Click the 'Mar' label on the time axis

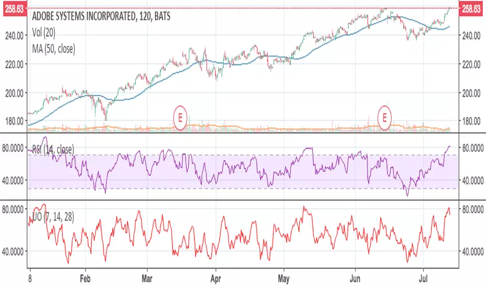click(x=147, y=279)
